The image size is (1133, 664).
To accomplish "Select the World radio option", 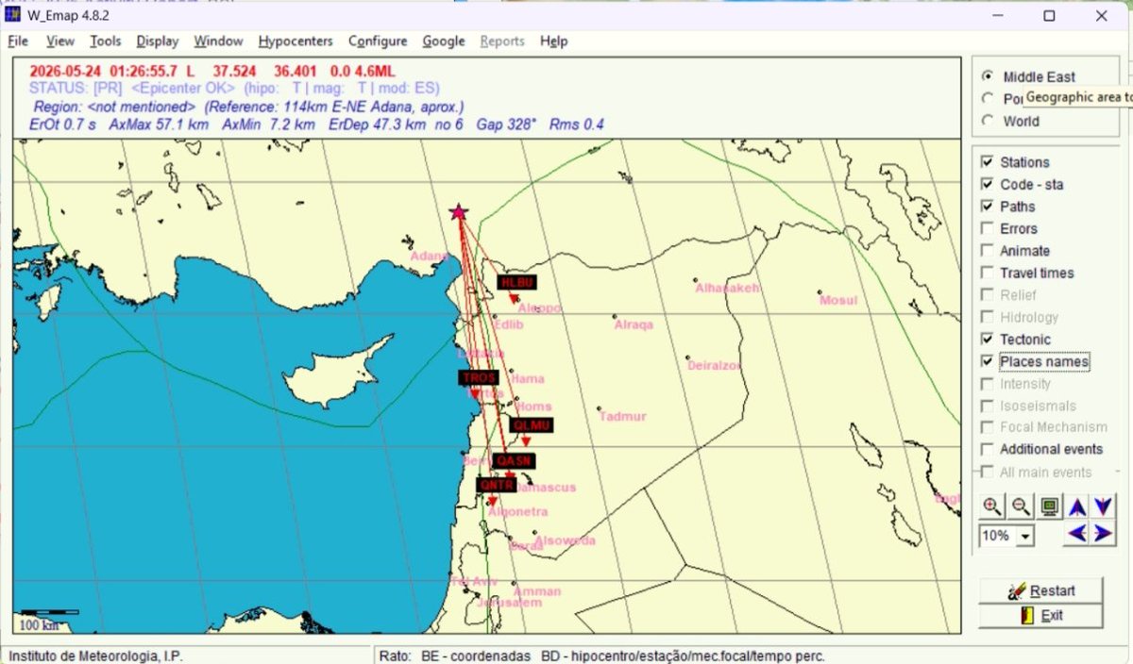I will (x=988, y=121).
